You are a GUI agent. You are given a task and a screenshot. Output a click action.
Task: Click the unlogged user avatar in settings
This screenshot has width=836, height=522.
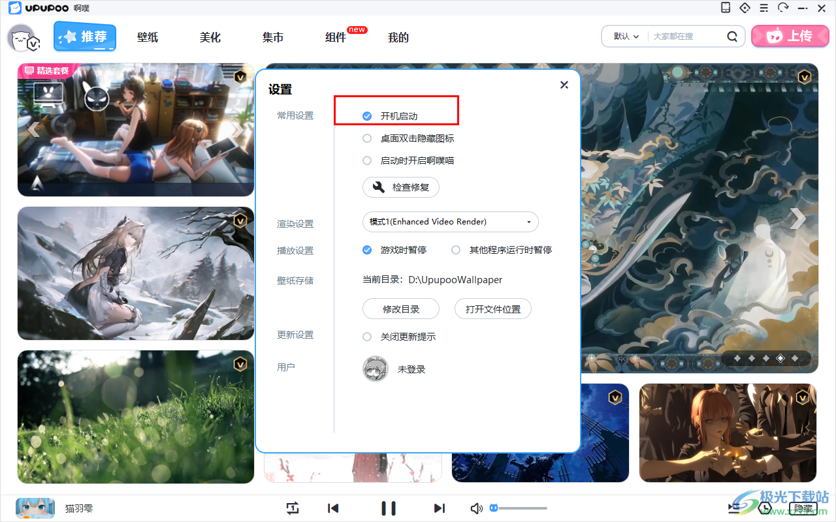[x=376, y=369]
